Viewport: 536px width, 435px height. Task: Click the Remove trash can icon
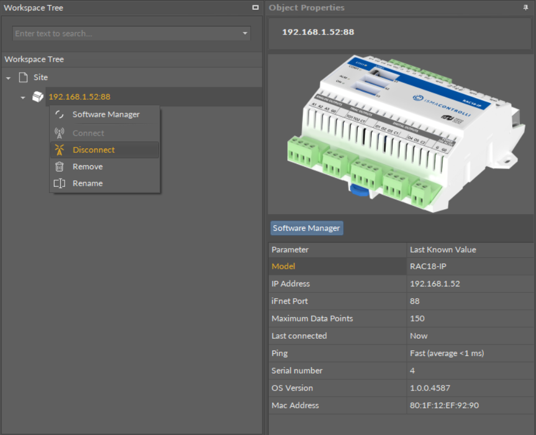[x=60, y=166]
